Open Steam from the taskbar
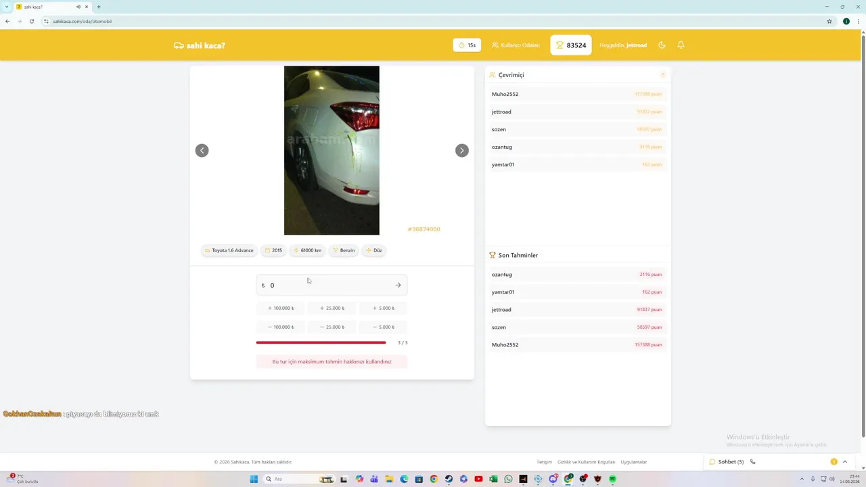Image resolution: width=866 pixels, height=487 pixels. tap(449, 479)
